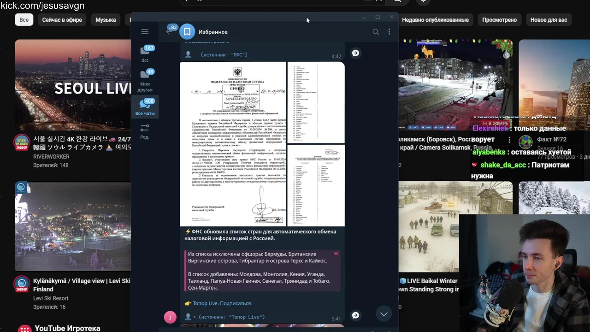Jump to bottom with the down-chevron button
590x332 pixels.
pyautogui.click(x=383, y=314)
